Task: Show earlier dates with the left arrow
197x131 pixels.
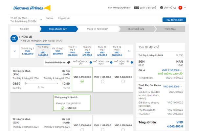Action: tap(15, 51)
